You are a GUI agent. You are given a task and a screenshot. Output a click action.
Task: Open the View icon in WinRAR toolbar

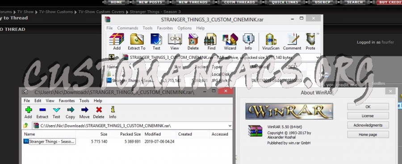point(175,41)
